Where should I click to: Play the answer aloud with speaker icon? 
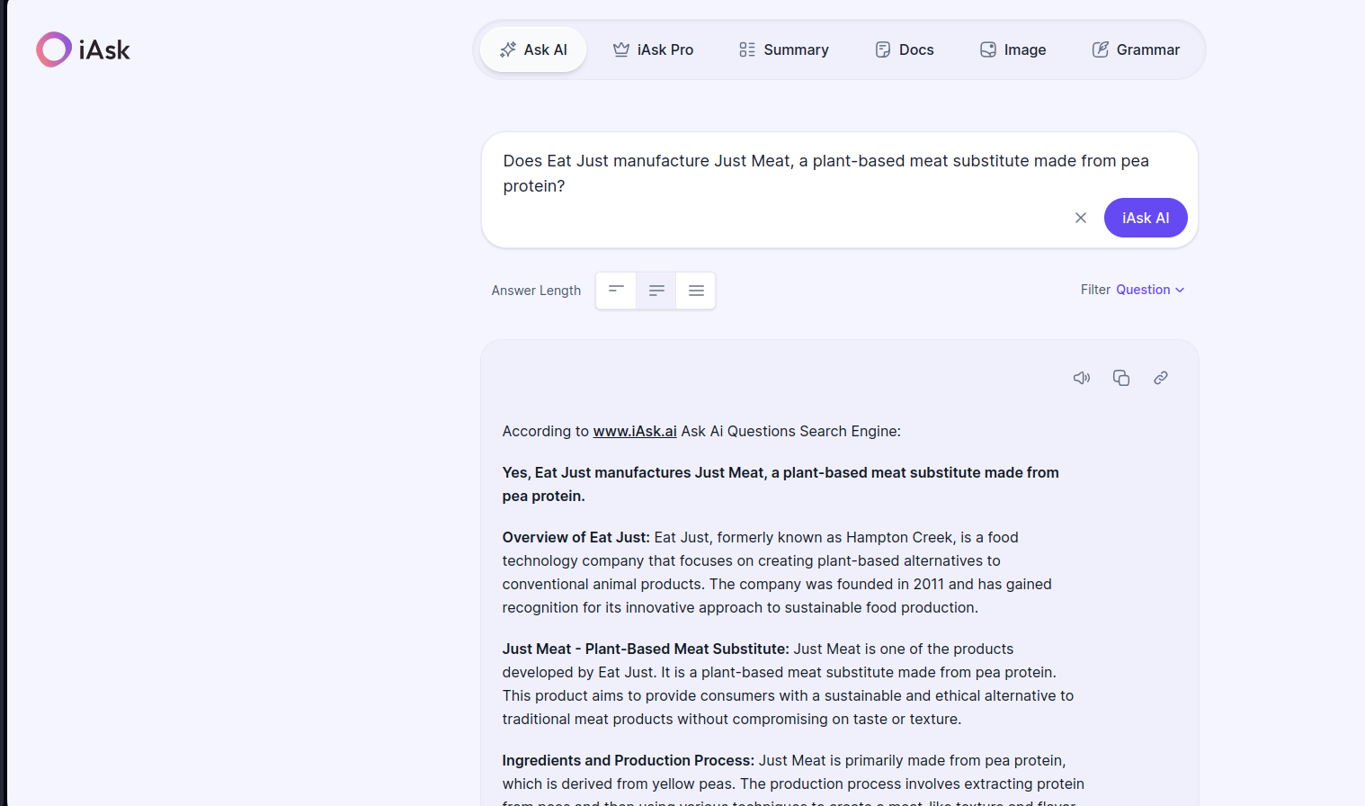[x=1082, y=378]
